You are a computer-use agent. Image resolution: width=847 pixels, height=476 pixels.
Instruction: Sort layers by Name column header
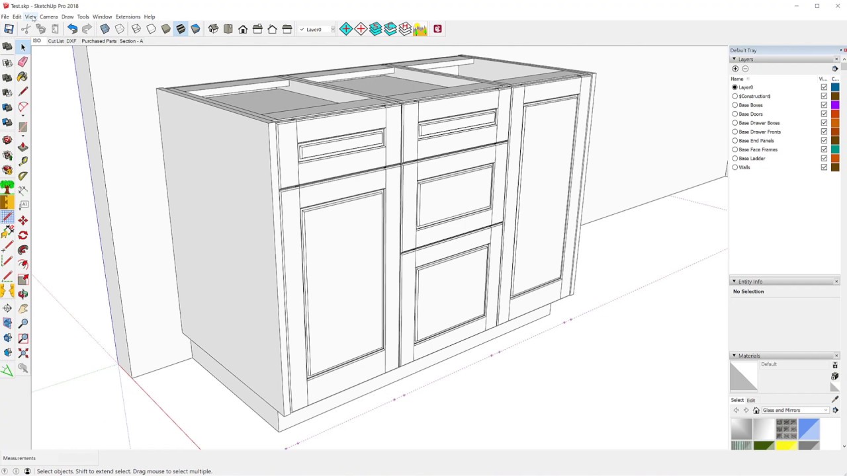click(737, 79)
